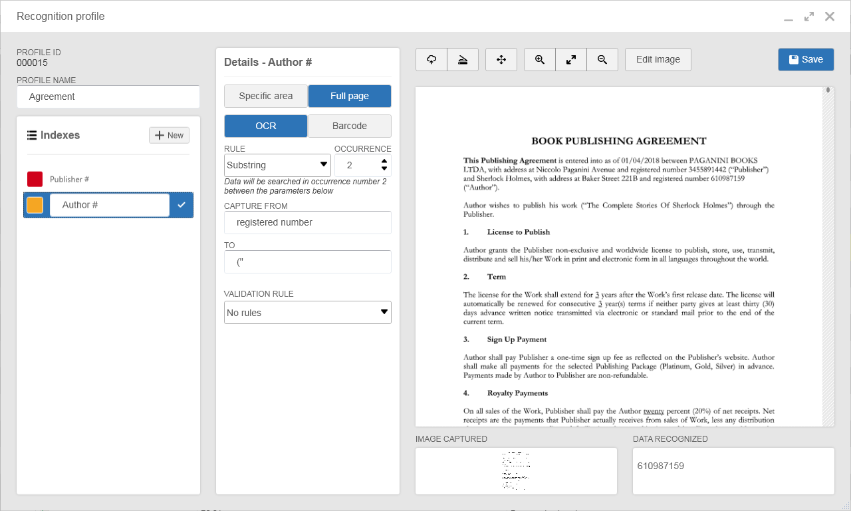Select the Full page option
The height and width of the screenshot is (511, 851).
350,96
